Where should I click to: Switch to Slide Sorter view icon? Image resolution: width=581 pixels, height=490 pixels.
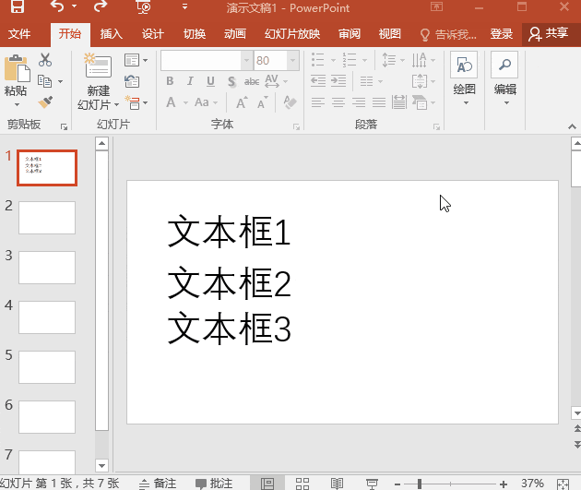(x=302, y=484)
